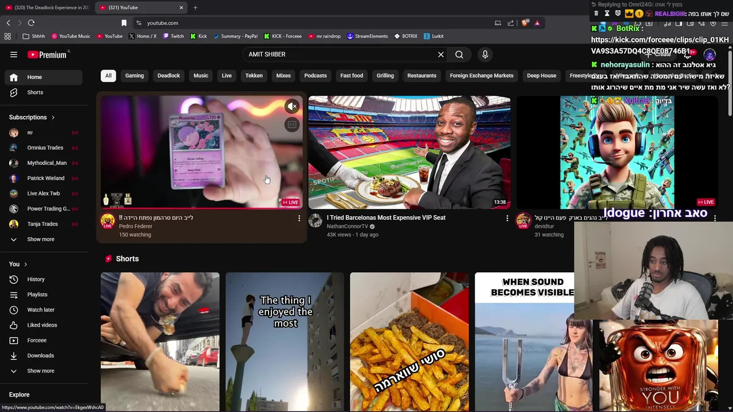Open Summary - PayPal bookmark
The width and height of the screenshot is (733, 412).
[x=235, y=36]
